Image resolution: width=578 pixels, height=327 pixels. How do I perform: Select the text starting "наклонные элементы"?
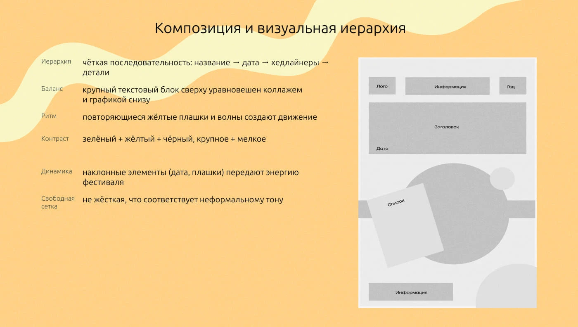191,177
